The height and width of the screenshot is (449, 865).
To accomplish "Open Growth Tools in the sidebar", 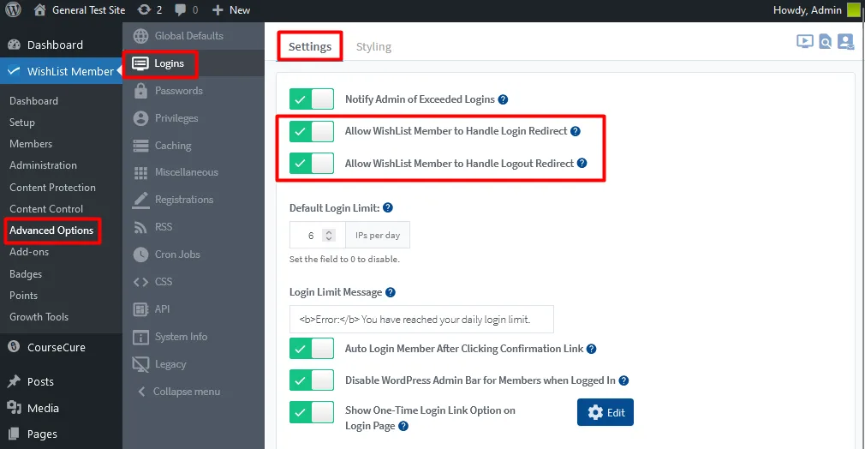I will [x=39, y=317].
